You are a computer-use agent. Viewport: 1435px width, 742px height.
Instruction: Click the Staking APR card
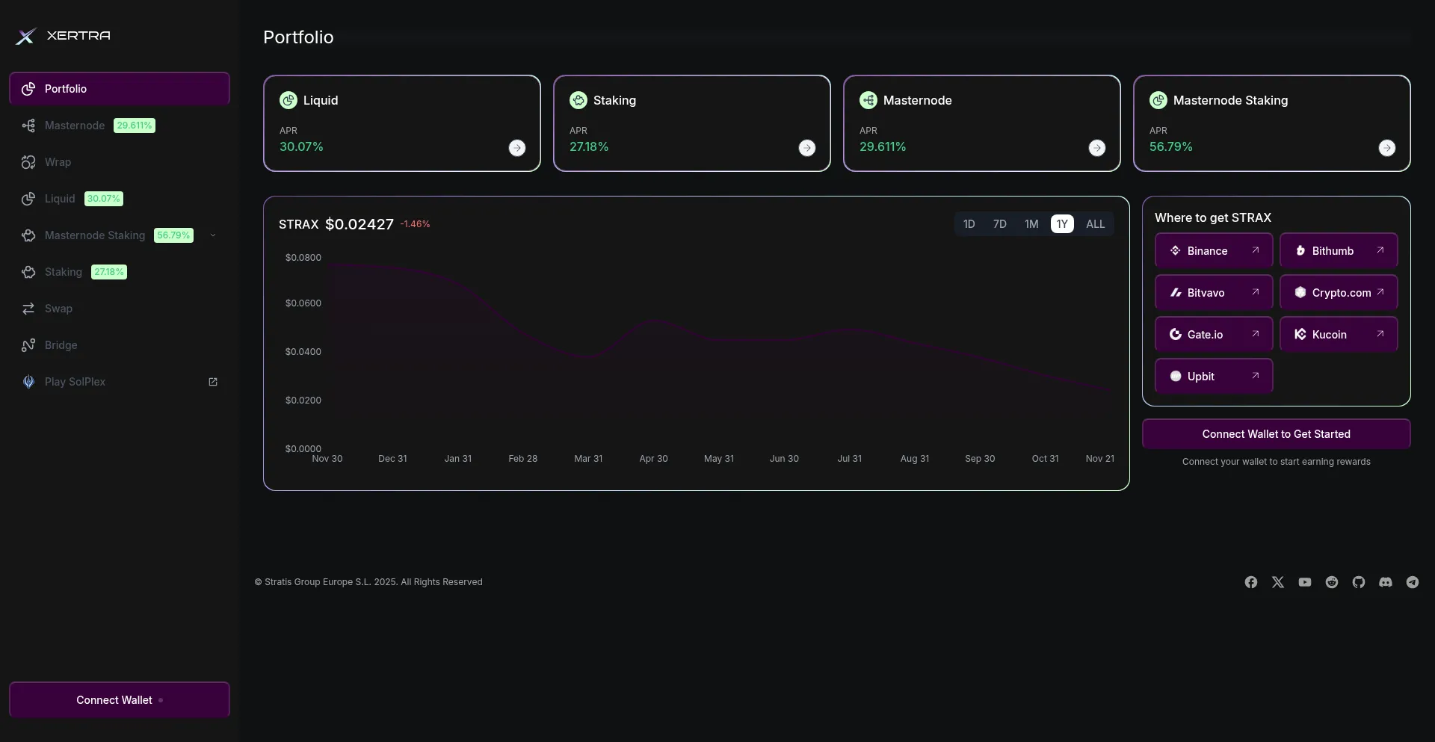pos(691,123)
